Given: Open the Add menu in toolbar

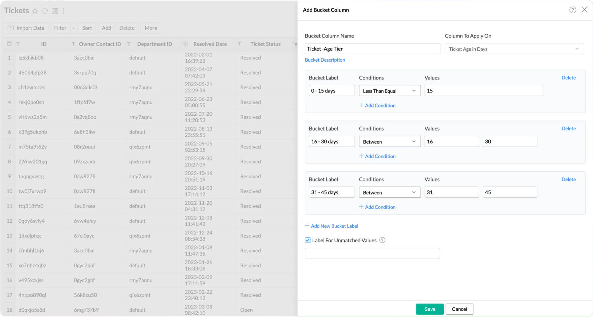Looking at the screenshot, I should point(106,28).
